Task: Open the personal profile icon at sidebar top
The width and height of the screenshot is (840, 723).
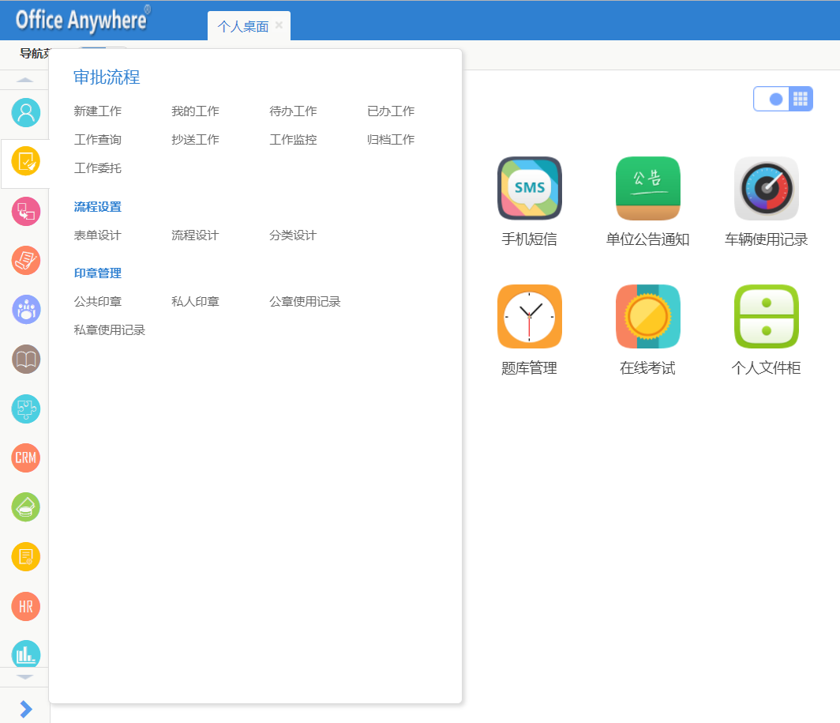Action: click(25, 113)
